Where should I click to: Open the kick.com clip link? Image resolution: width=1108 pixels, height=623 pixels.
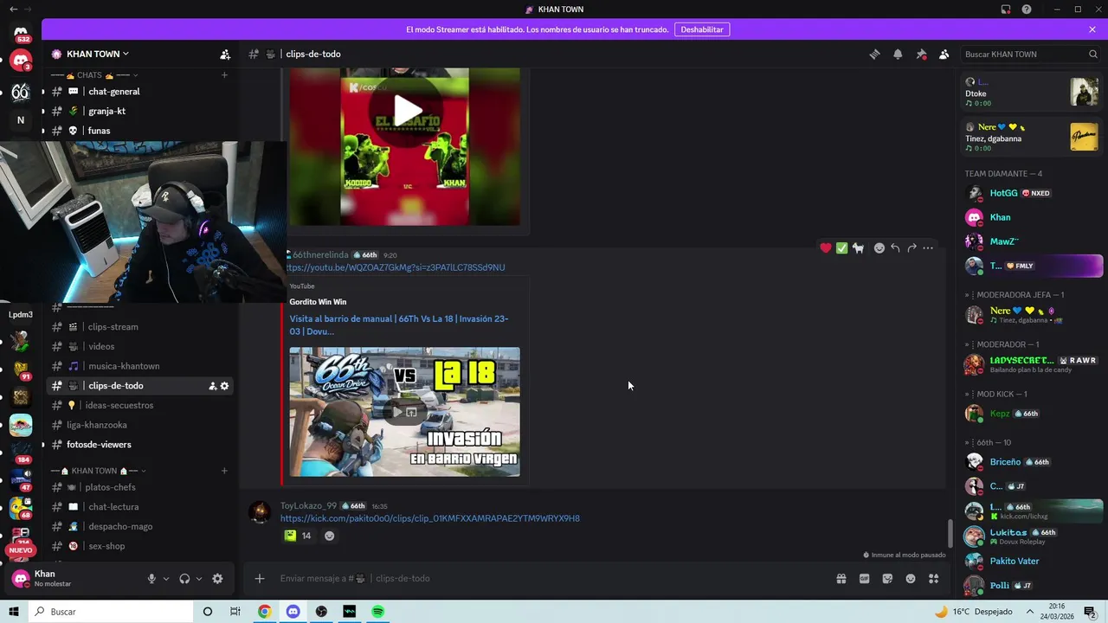430,518
